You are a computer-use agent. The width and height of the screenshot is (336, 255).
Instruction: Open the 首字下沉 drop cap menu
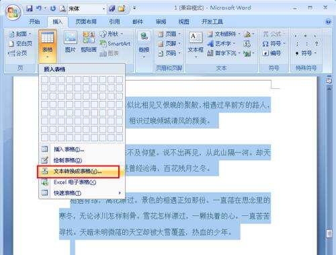[x=224, y=53]
